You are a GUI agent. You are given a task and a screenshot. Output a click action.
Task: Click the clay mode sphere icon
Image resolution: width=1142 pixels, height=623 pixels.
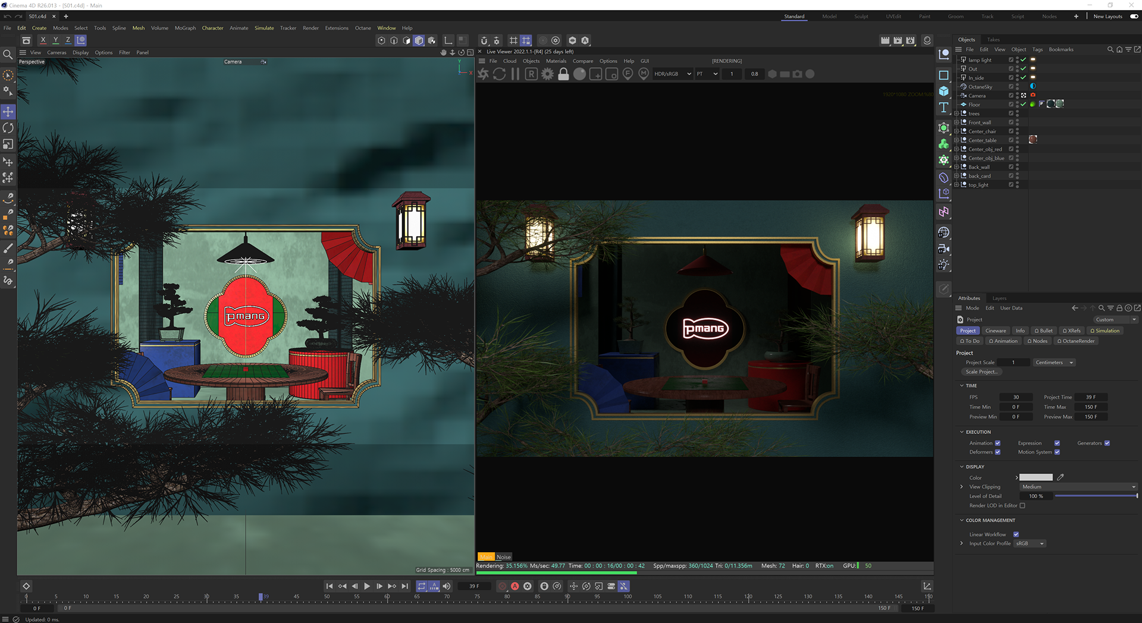click(579, 74)
